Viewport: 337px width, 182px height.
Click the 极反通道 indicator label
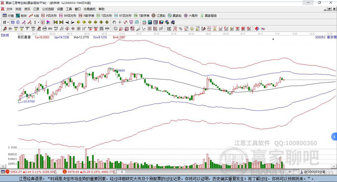coord(24,37)
